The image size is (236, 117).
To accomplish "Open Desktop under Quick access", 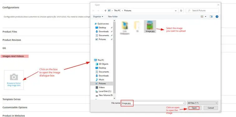I will point(102,28).
